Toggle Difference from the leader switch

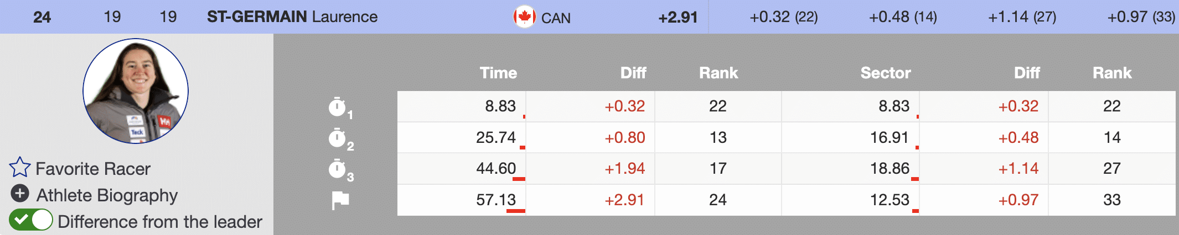pyautogui.click(x=31, y=220)
